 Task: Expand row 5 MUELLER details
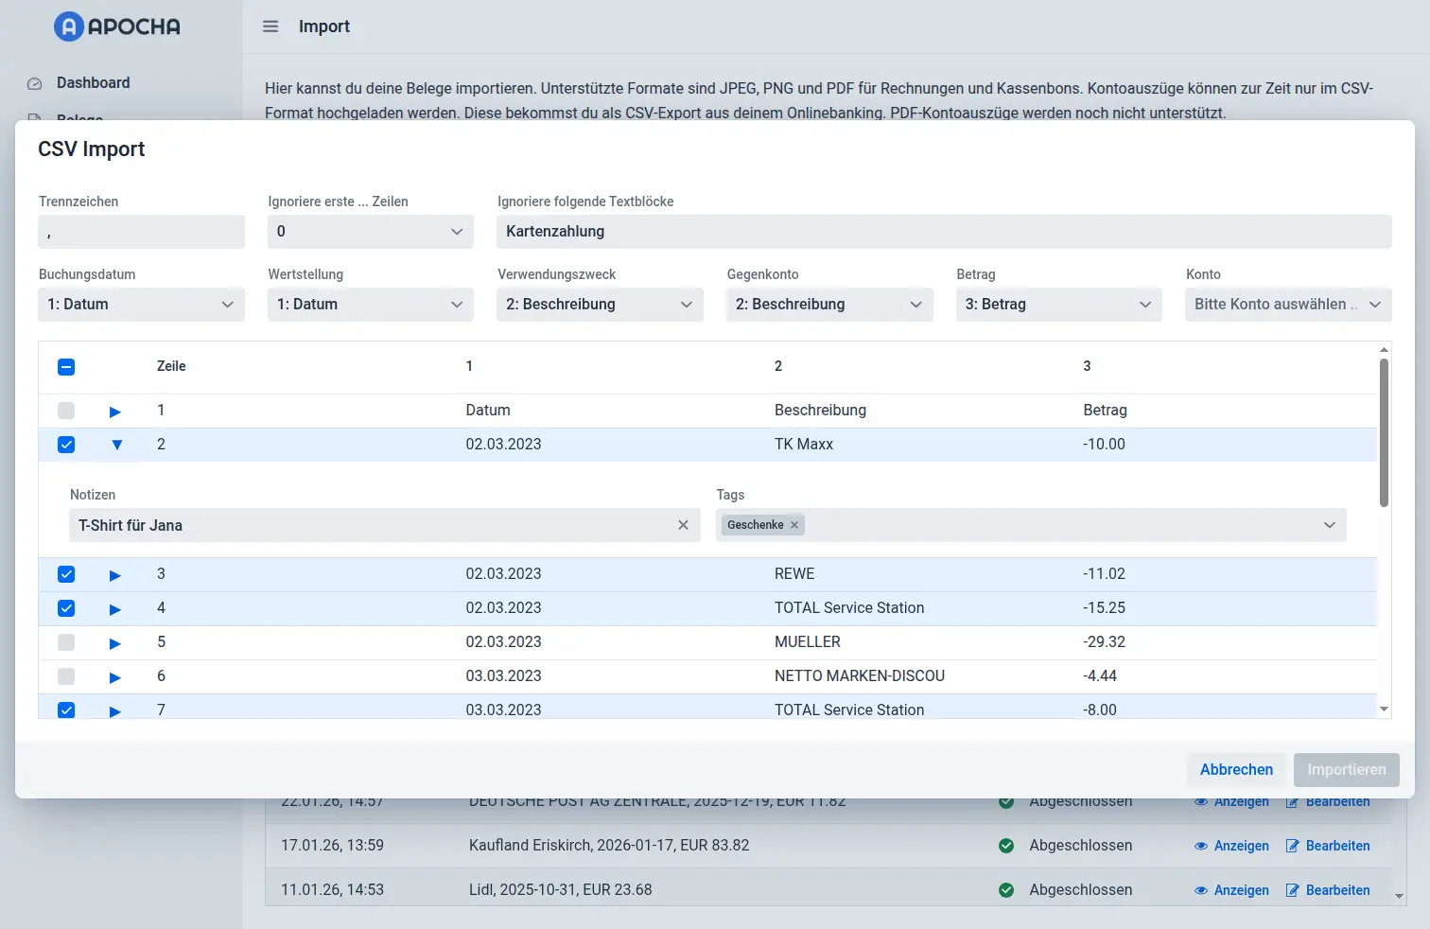[115, 643]
